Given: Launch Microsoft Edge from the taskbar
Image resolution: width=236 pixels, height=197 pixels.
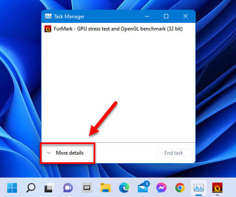Looking at the screenshot, I should point(124,188).
